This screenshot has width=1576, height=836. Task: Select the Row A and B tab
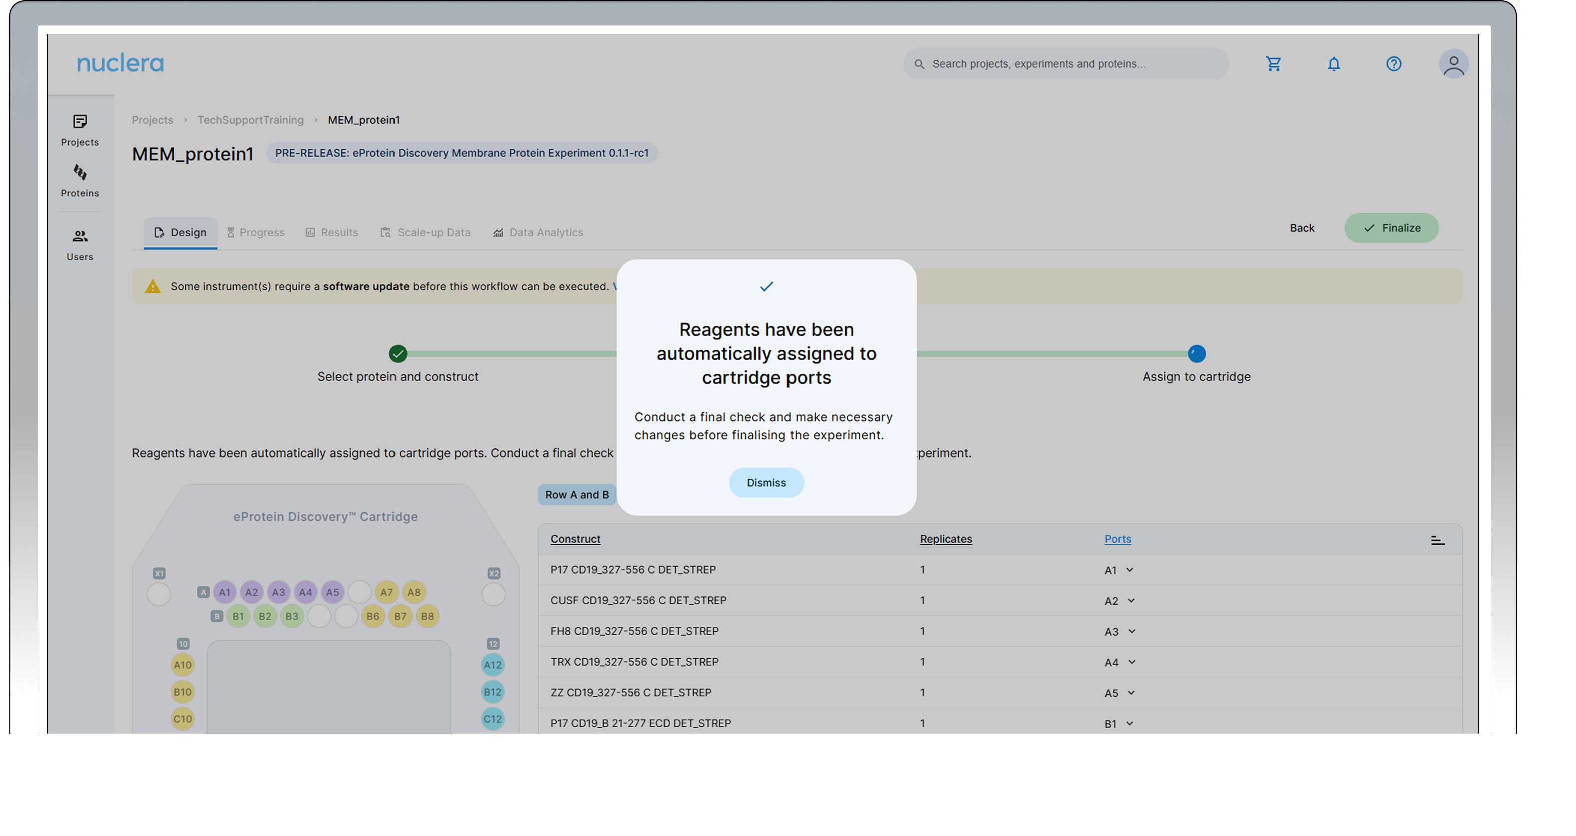click(x=577, y=495)
